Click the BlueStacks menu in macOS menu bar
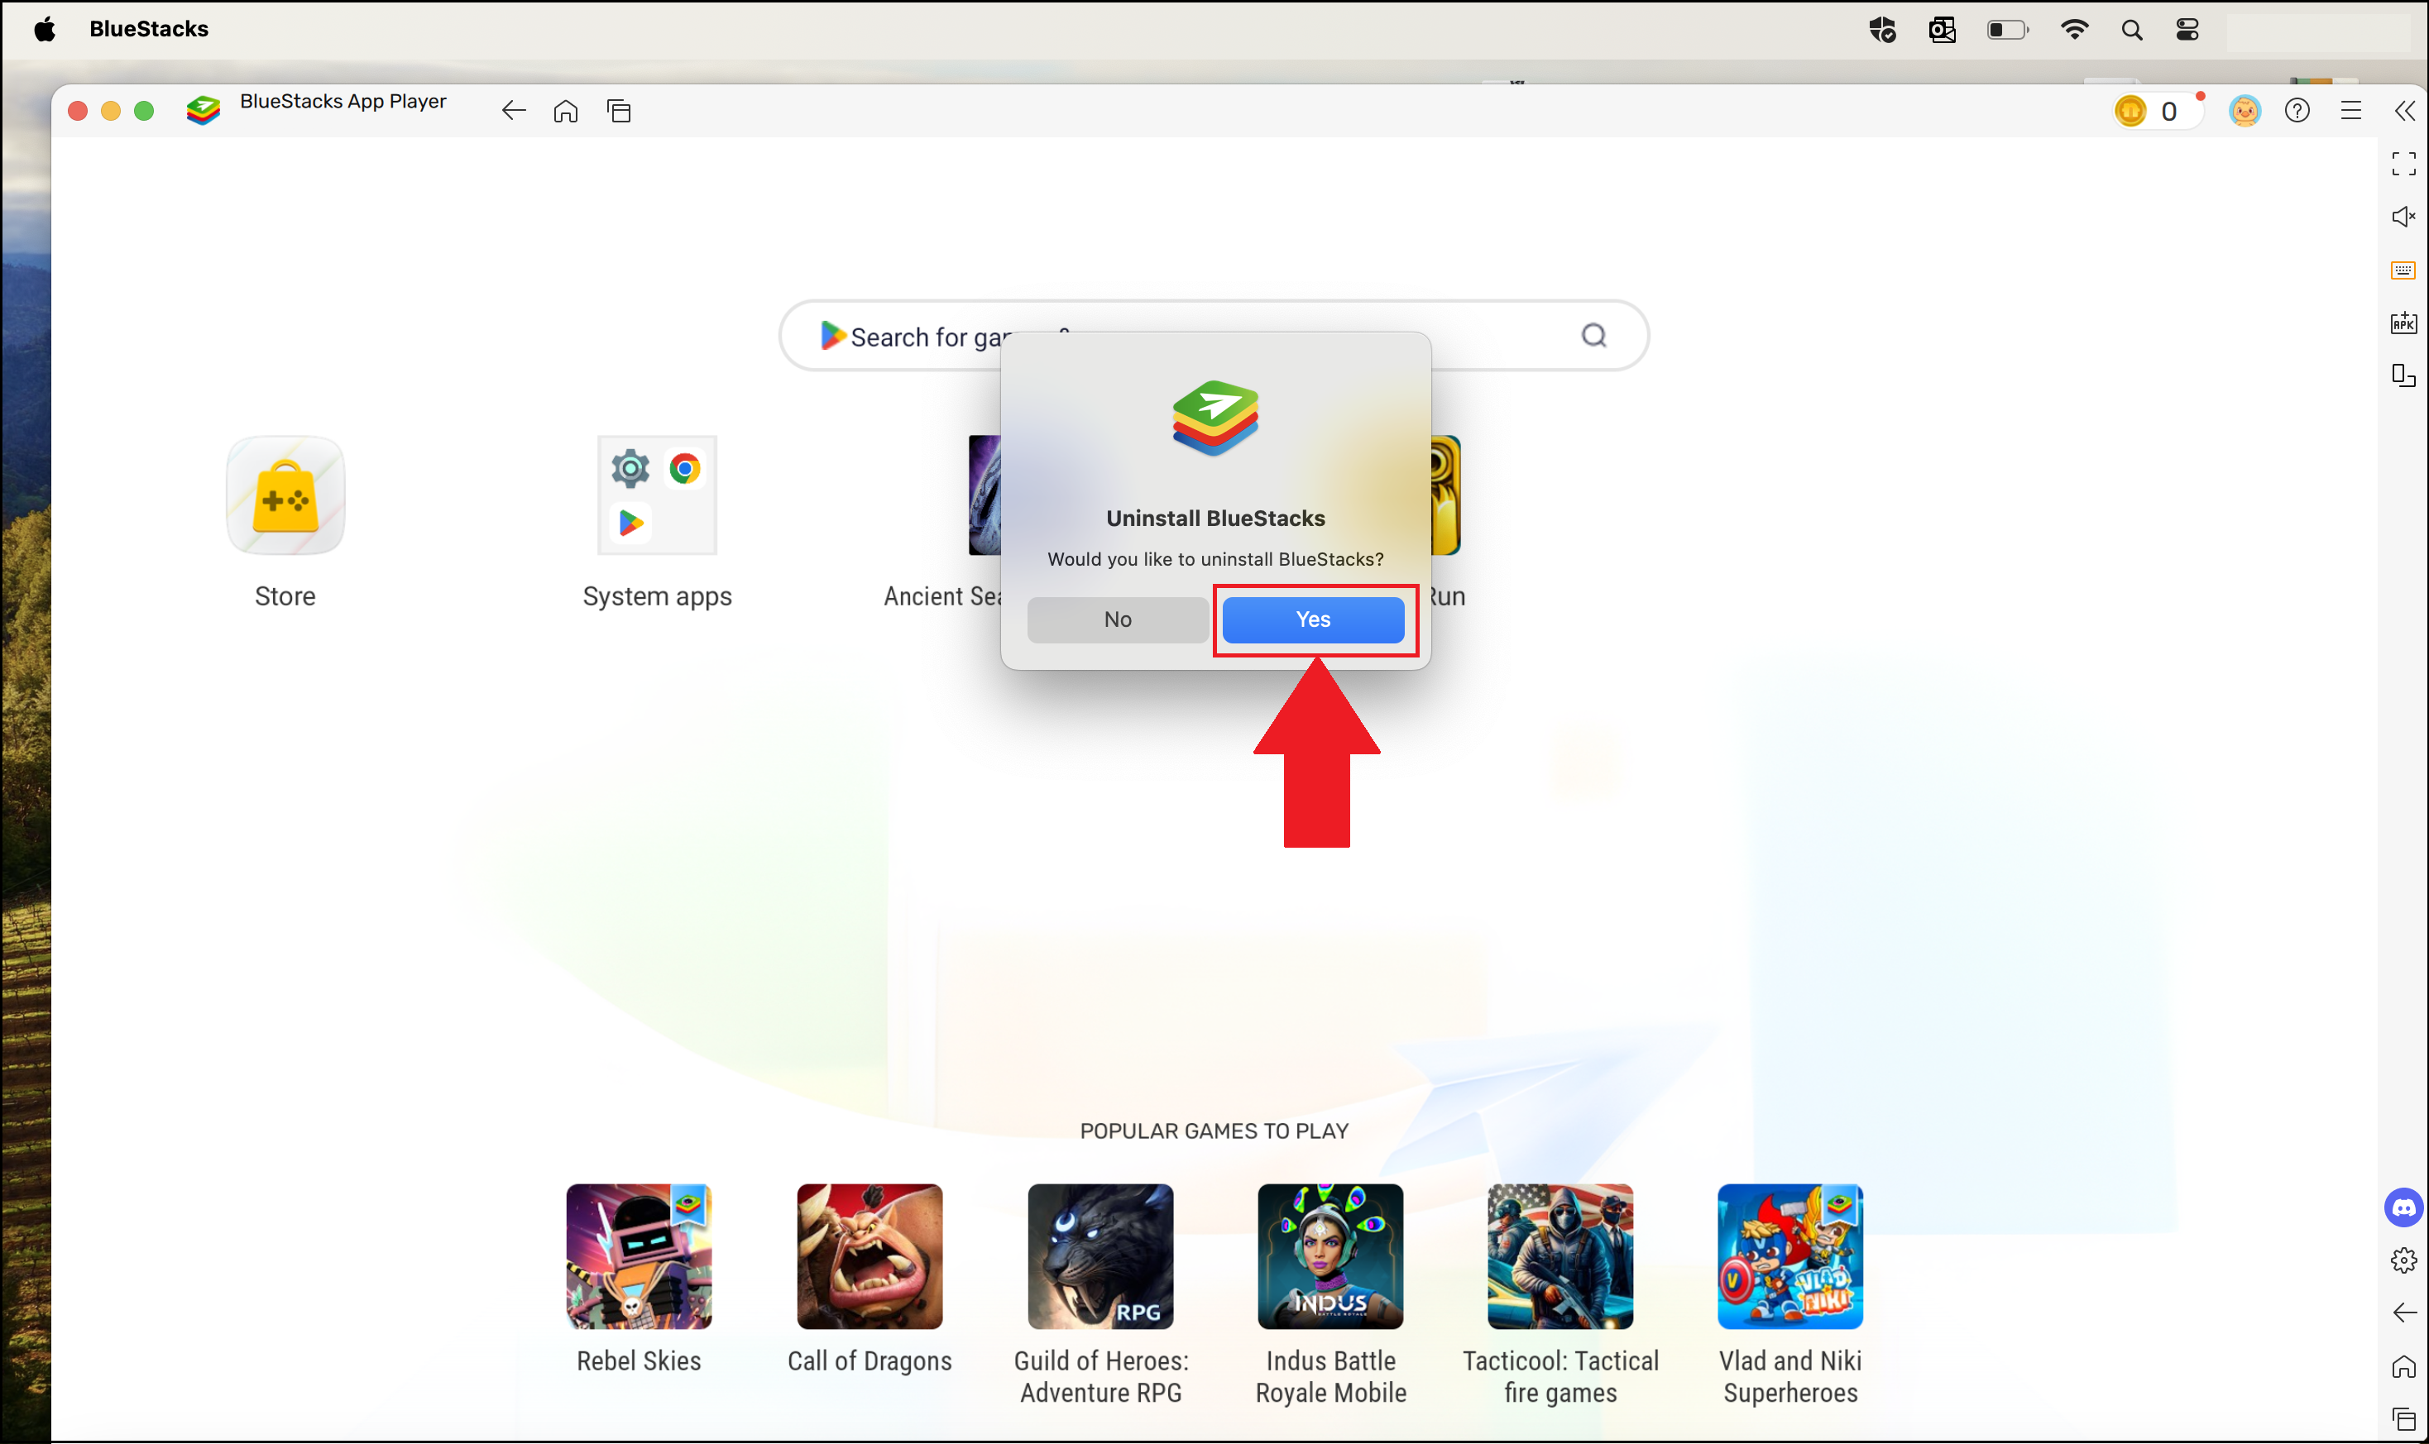 click(x=149, y=28)
